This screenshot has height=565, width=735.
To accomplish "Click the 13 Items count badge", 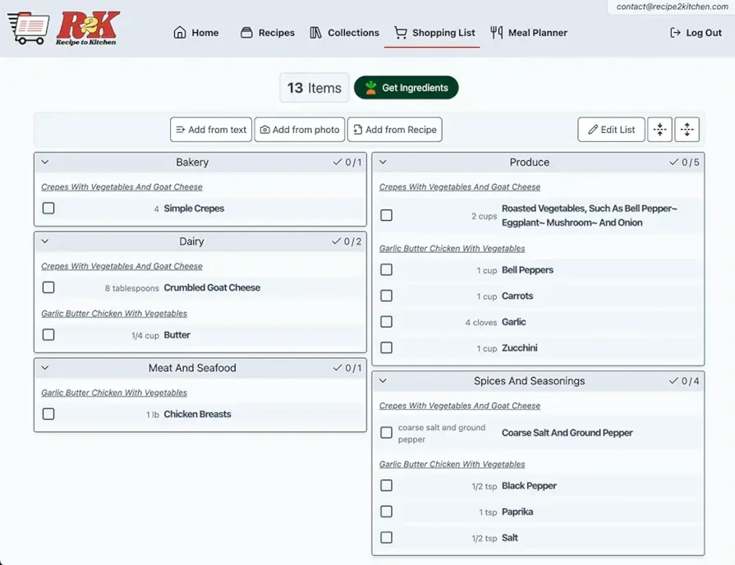I will [314, 88].
